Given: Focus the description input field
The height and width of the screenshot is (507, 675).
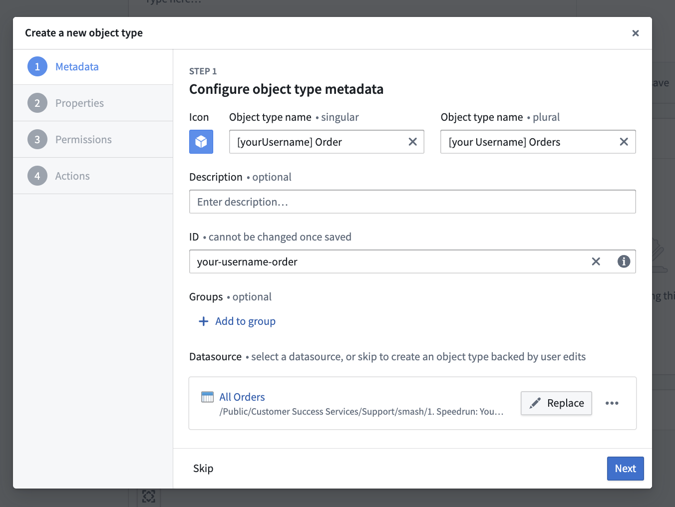Looking at the screenshot, I should tap(412, 202).
